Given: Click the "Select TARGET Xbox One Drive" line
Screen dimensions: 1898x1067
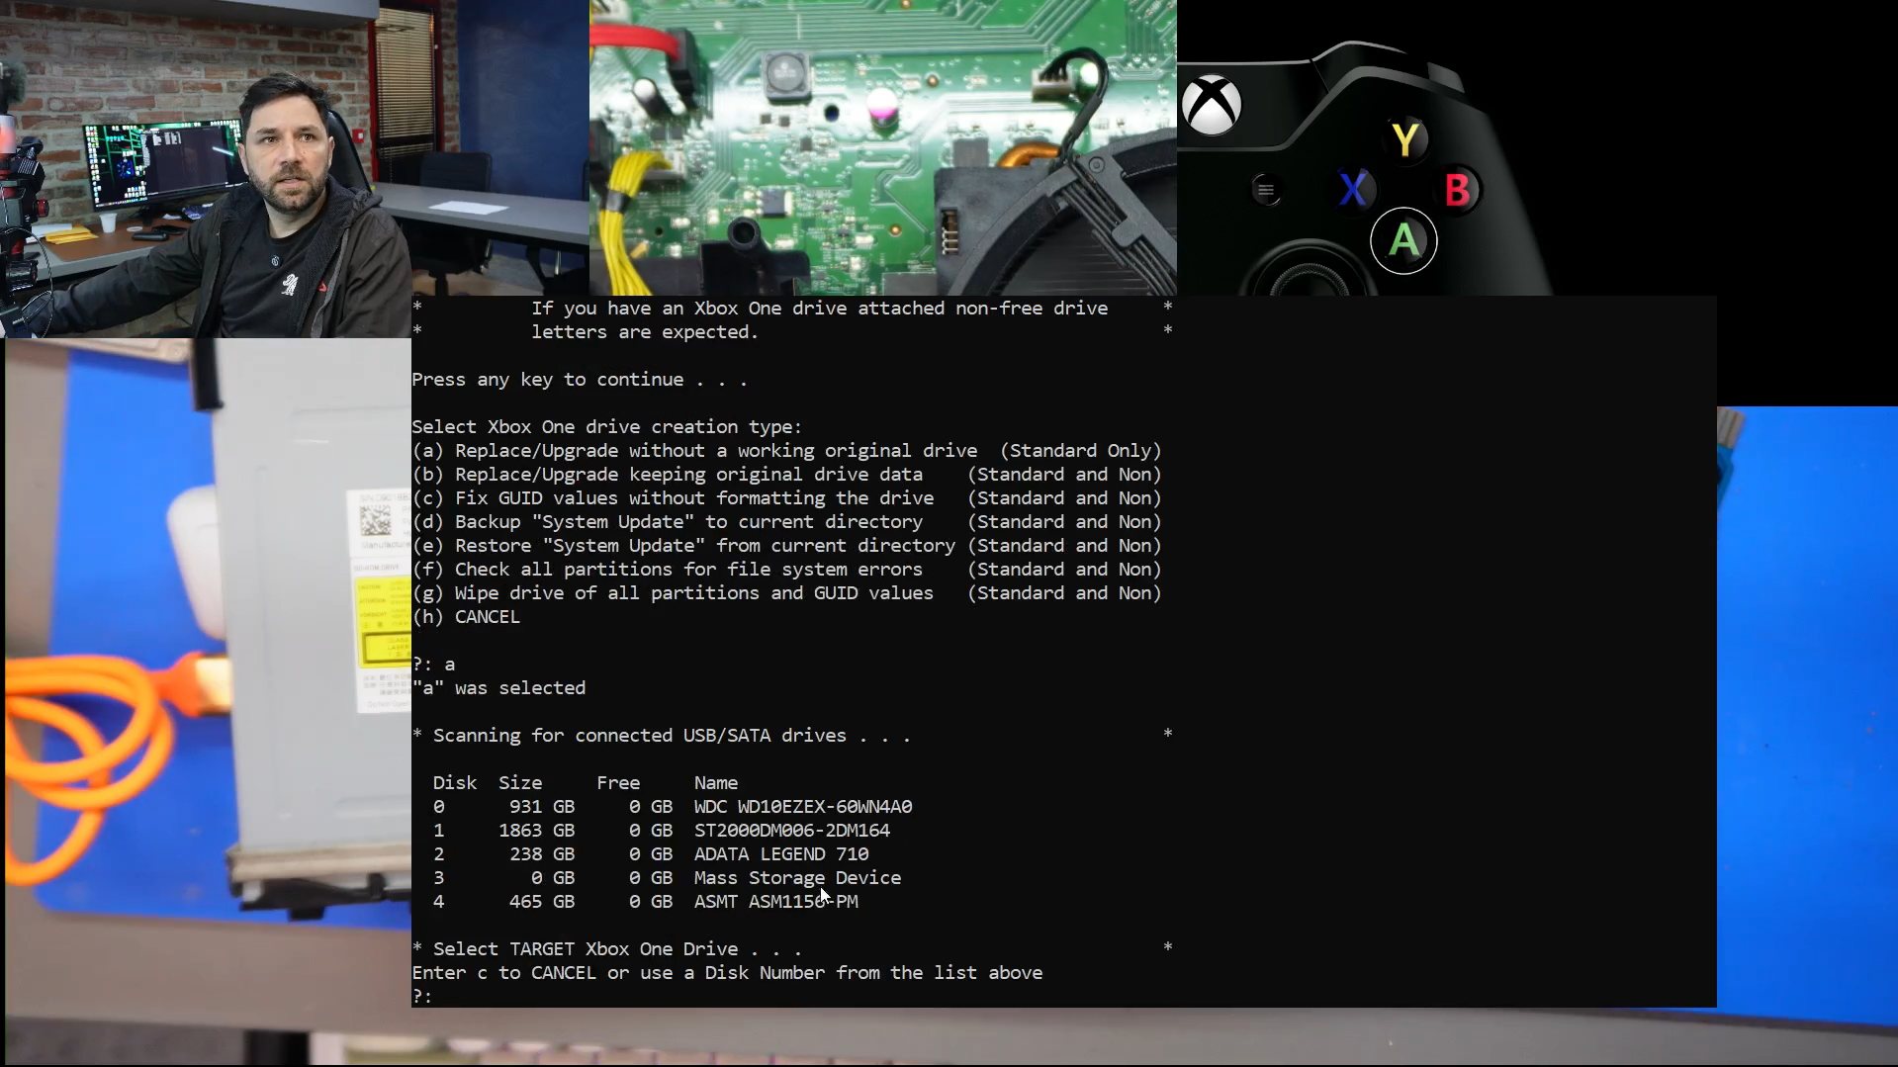Looking at the screenshot, I should (607, 949).
